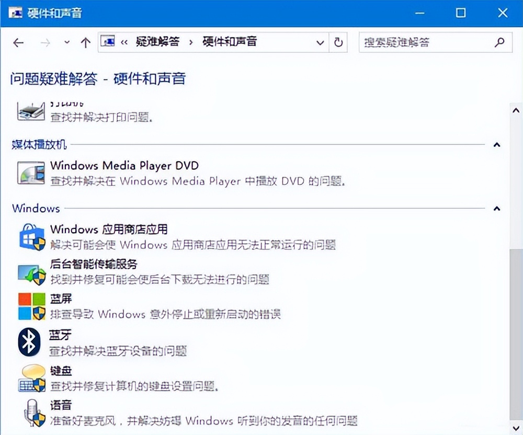The height and width of the screenshot is (435, 523).
Task: Click the 语音 microphone description text
Action: tap(204, 421)
